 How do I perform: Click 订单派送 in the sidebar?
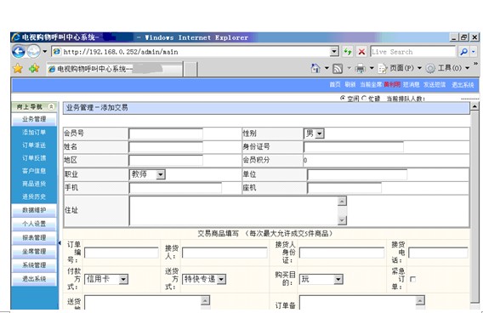click(x=34, y=145)
